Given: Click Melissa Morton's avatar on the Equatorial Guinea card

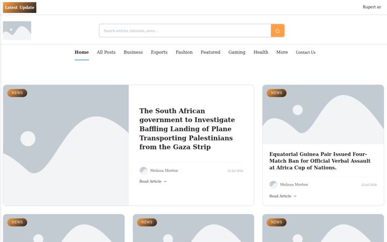Looking at the screenshot, I should (x=273, y=184).
